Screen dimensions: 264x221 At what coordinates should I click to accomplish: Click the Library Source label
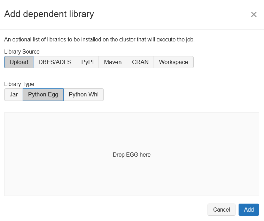tap(22, 52)
